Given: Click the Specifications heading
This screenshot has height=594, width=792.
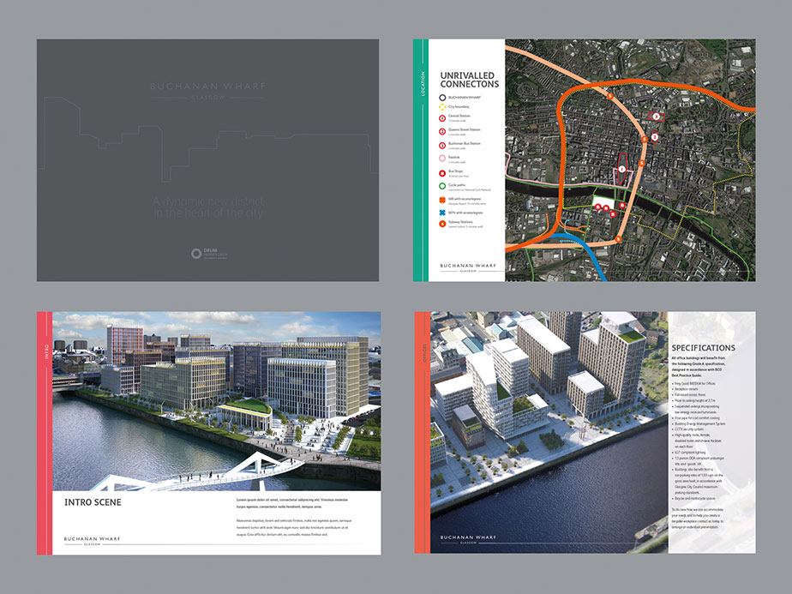Looking at the screenshot, I should point(708,348).
